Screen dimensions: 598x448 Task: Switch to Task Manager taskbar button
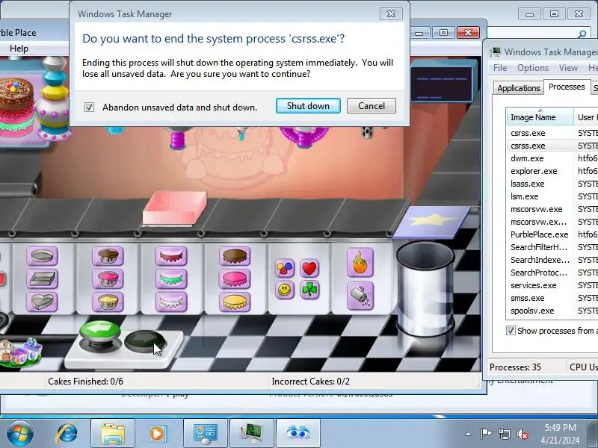pos(252,434)
